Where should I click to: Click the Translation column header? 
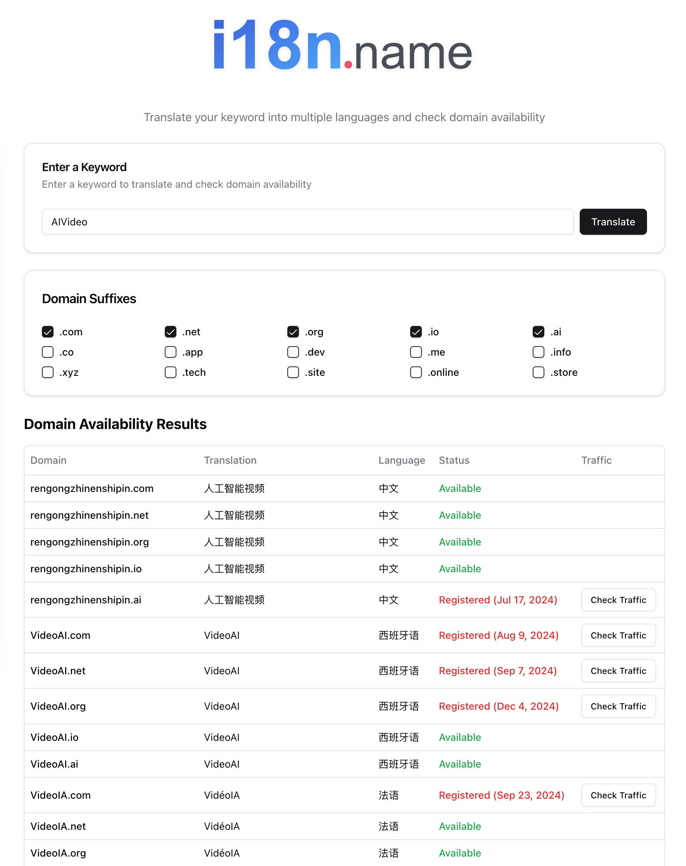point(230,460)
